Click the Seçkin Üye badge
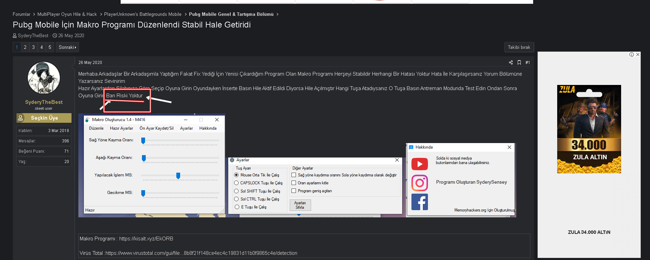 click(44, 118)
